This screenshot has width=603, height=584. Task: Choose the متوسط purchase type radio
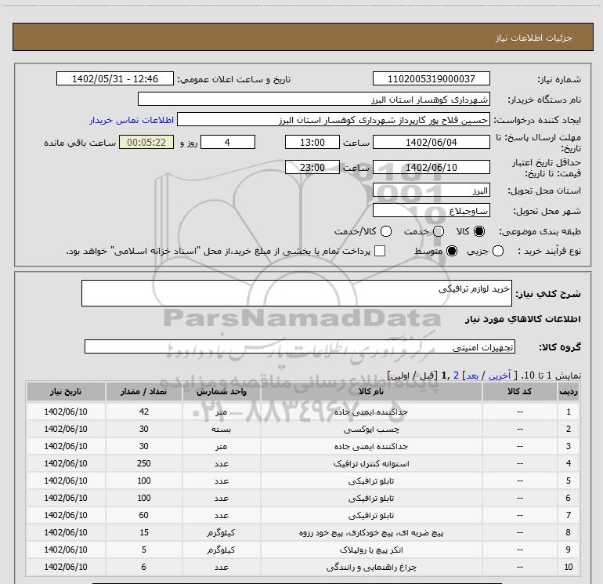tap(452, 252)
